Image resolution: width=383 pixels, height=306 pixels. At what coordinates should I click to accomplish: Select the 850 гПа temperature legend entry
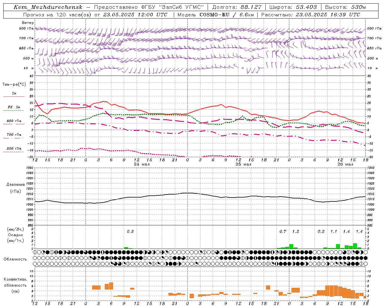[x=14, y=121]
